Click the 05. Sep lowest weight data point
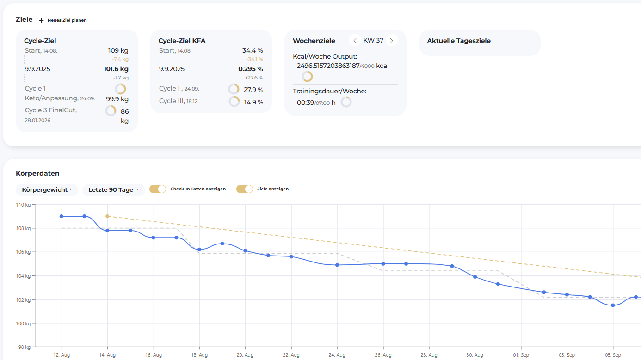The width and height of the screenshot is (641, 360). pyautogui.click(x=613, y=305)
